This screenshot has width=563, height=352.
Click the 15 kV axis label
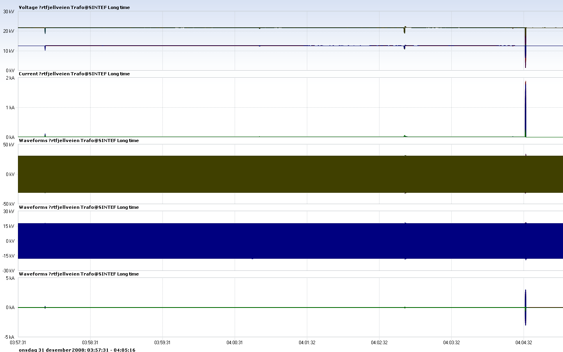click(x=9, y=226)
